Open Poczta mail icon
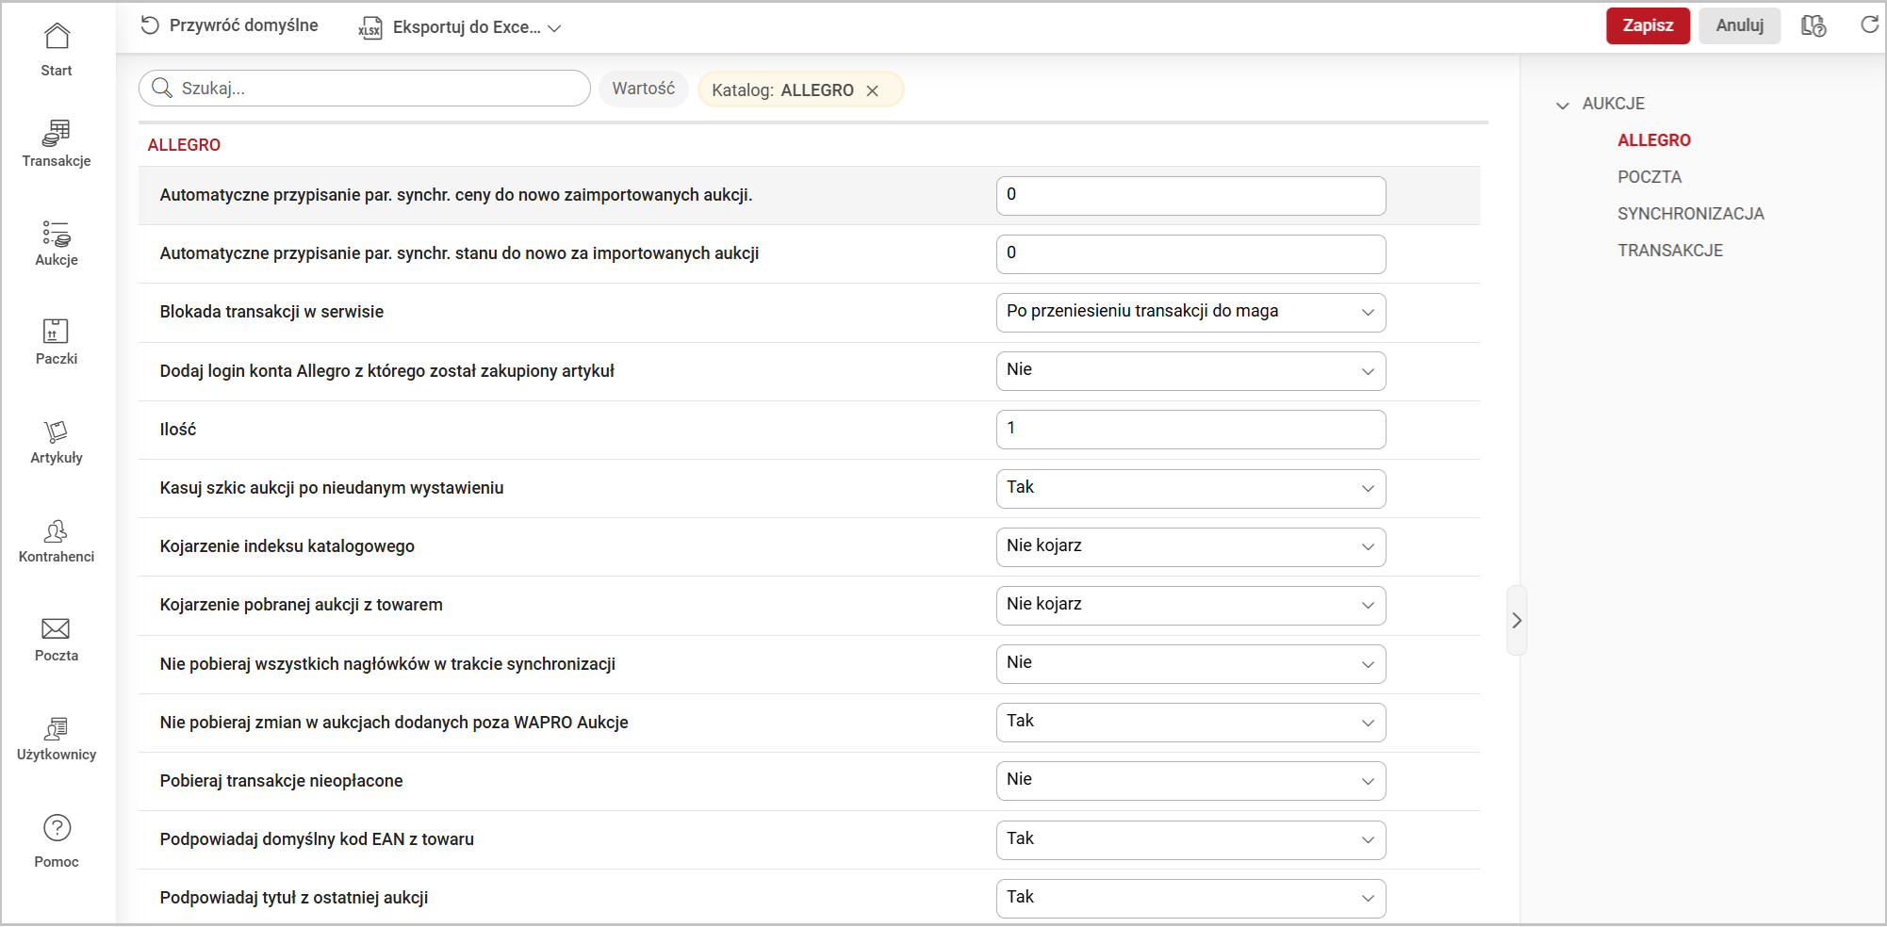 (57, 639)
